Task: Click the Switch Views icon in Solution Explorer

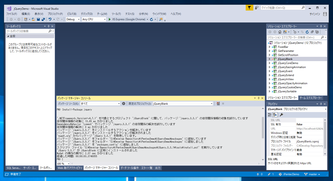Action: (285, 32)
